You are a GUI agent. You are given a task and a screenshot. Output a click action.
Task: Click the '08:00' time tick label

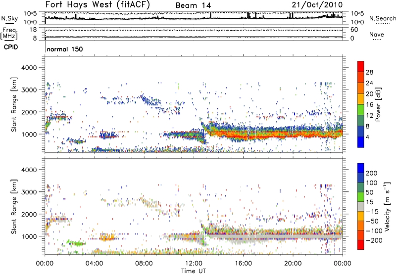pyautogui.click(x=144, y=264)
